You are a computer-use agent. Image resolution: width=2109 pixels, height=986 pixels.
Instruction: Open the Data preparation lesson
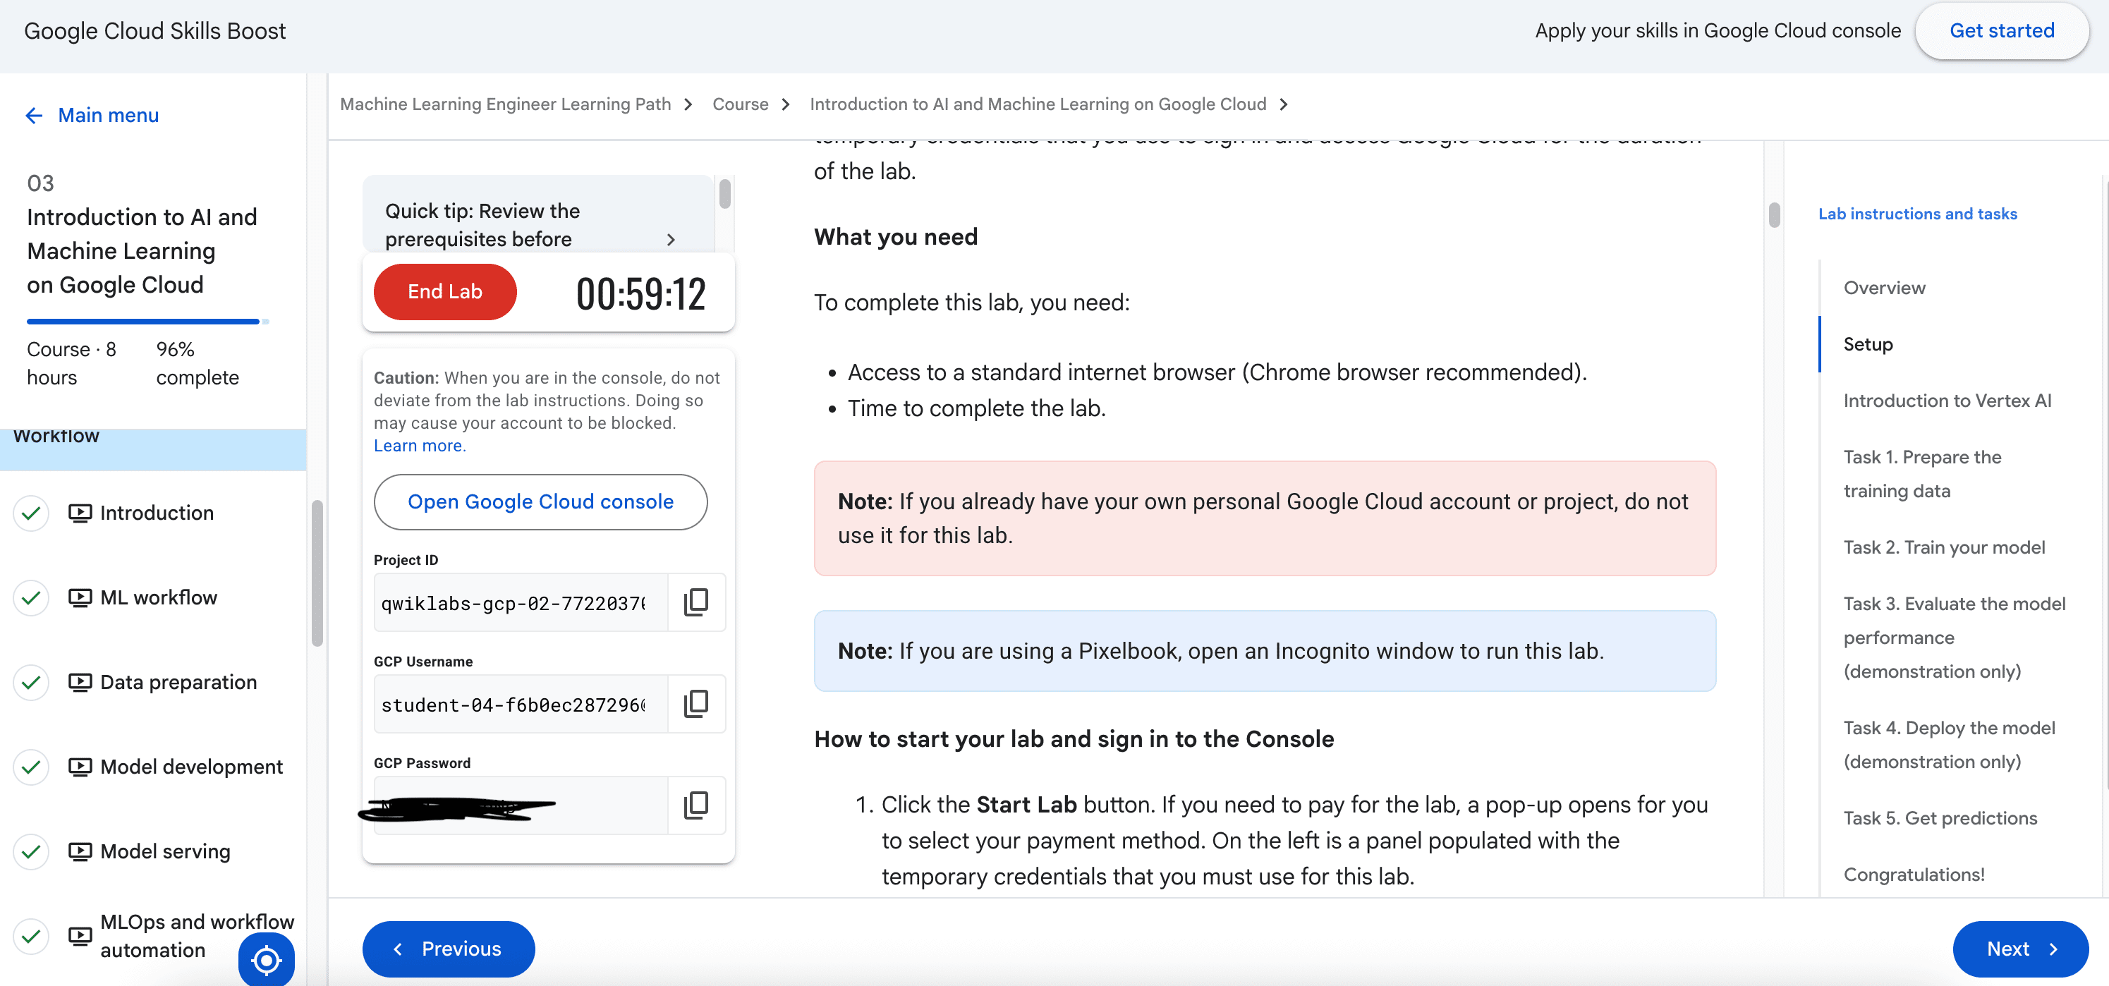click(178, 682)
